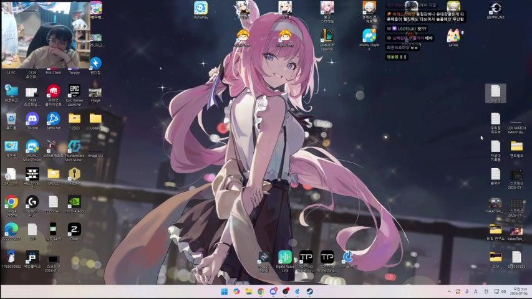Open NVIDIA App desktop shortcut
The height and width of the screenshot is (299, 532).
[x=74, y=204]
